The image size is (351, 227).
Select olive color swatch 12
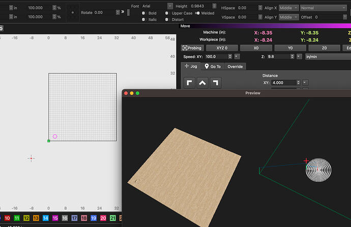(x=26, y=218)
